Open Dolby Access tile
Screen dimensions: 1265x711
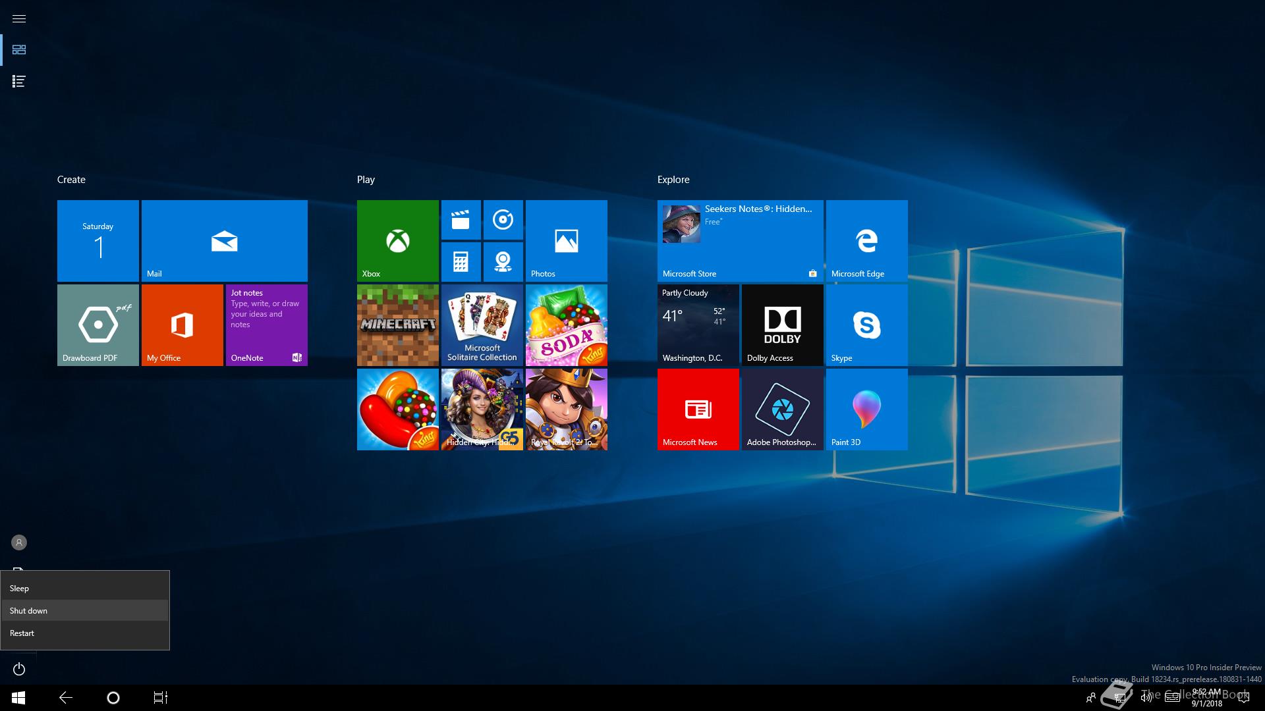783,325
